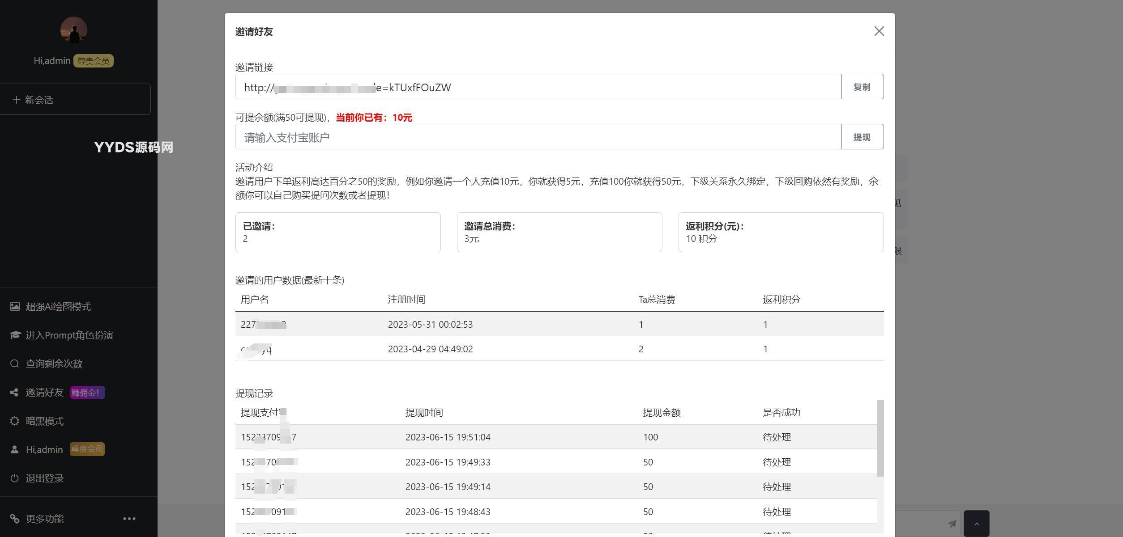Click the withdrawal records scrollbar

click(880, 438)
